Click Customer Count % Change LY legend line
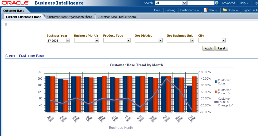The height and width of the screenshot is (136, 258). coord(216,102)
